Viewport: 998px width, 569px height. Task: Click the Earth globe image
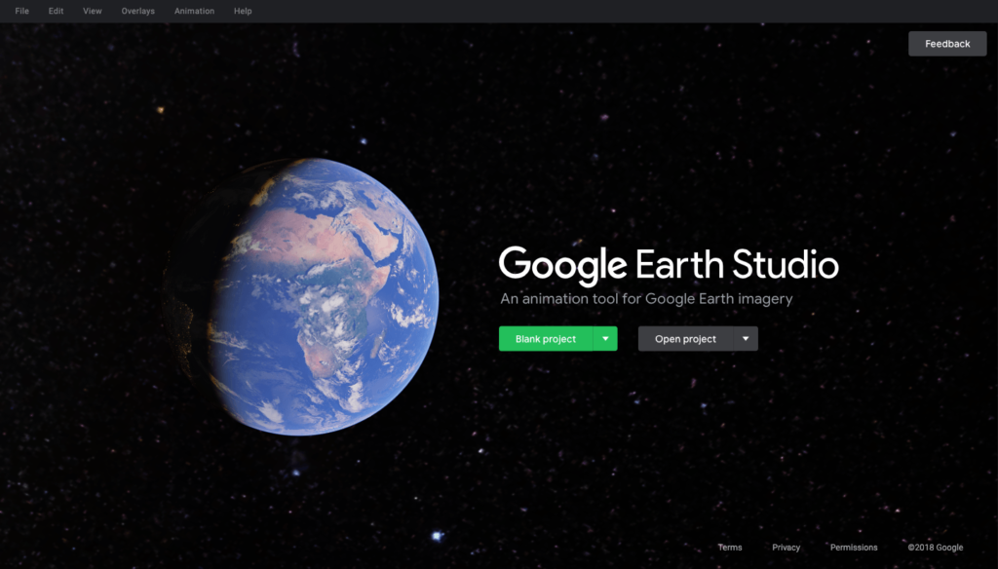coord(302,296)
